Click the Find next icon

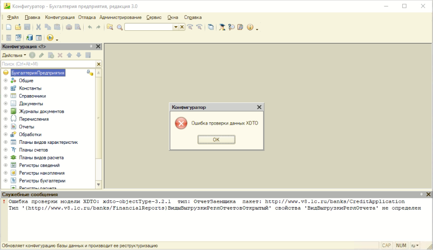tap(190, 27)
